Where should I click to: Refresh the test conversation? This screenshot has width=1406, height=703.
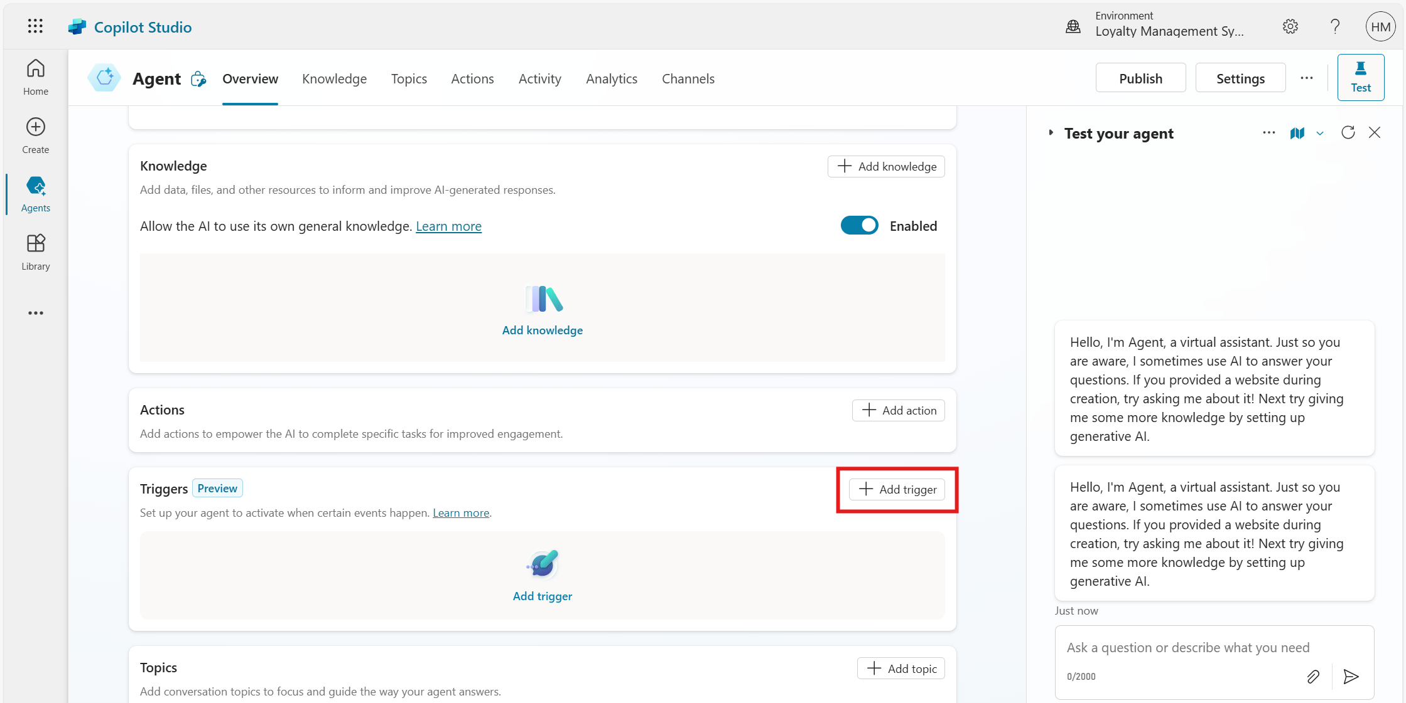(x=1348, y=133)
